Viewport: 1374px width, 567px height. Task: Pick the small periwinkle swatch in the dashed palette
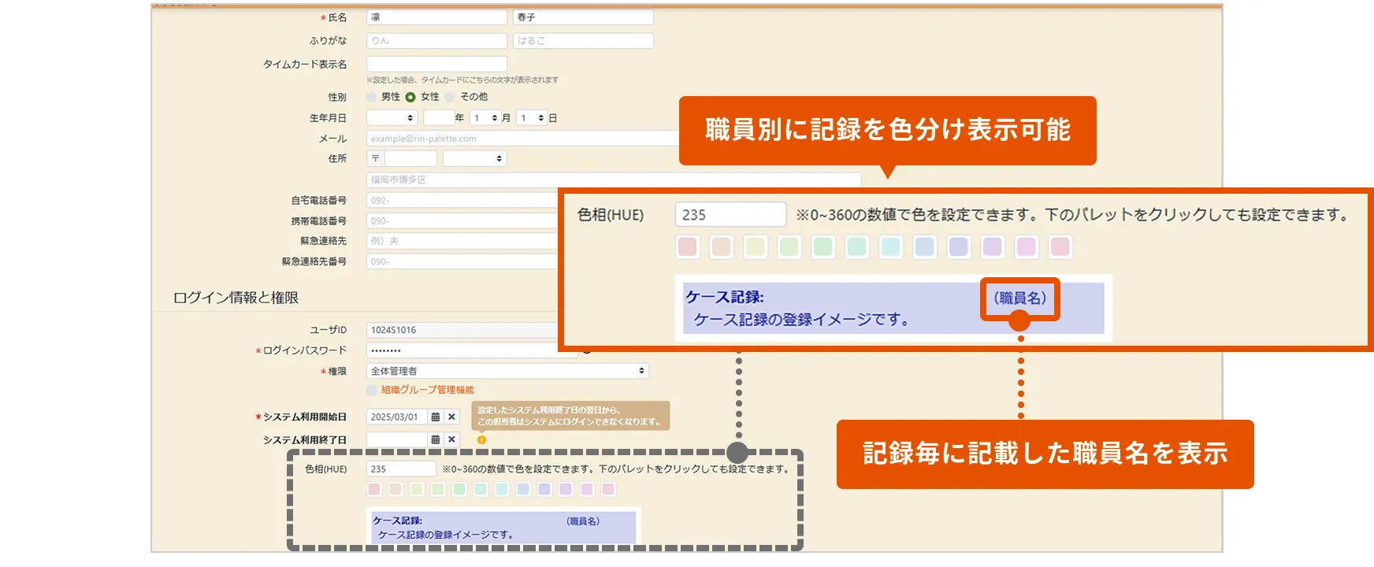pyautogui.click(x=544, y=489)
